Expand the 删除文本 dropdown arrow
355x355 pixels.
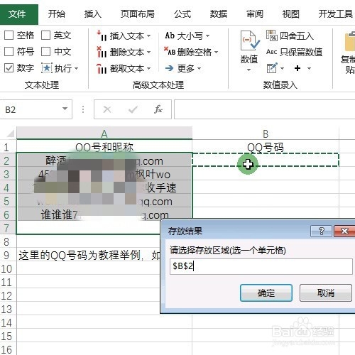click(x=148, y=53)
